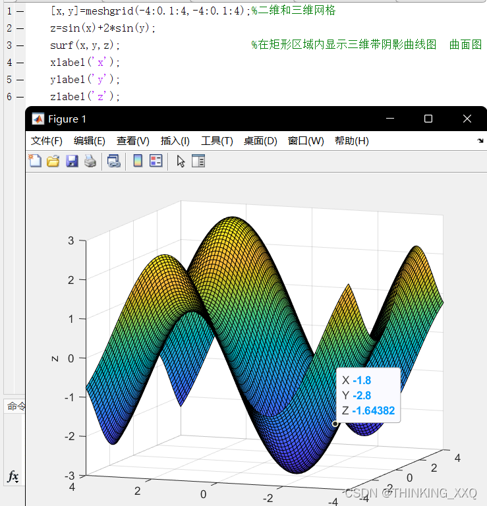This screenshot has height=506, width=487.
Task: Click the Figure 1 window title text
Action: click(x=67, y=119)
